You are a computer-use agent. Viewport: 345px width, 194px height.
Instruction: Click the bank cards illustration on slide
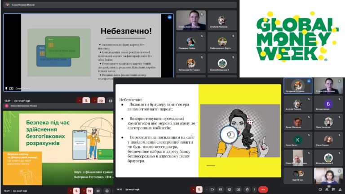tap(59, 53)
